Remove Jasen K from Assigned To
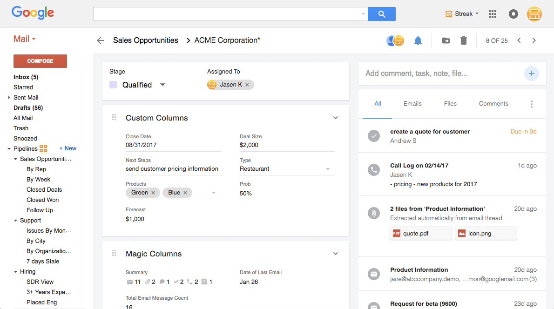 (247, 85)
